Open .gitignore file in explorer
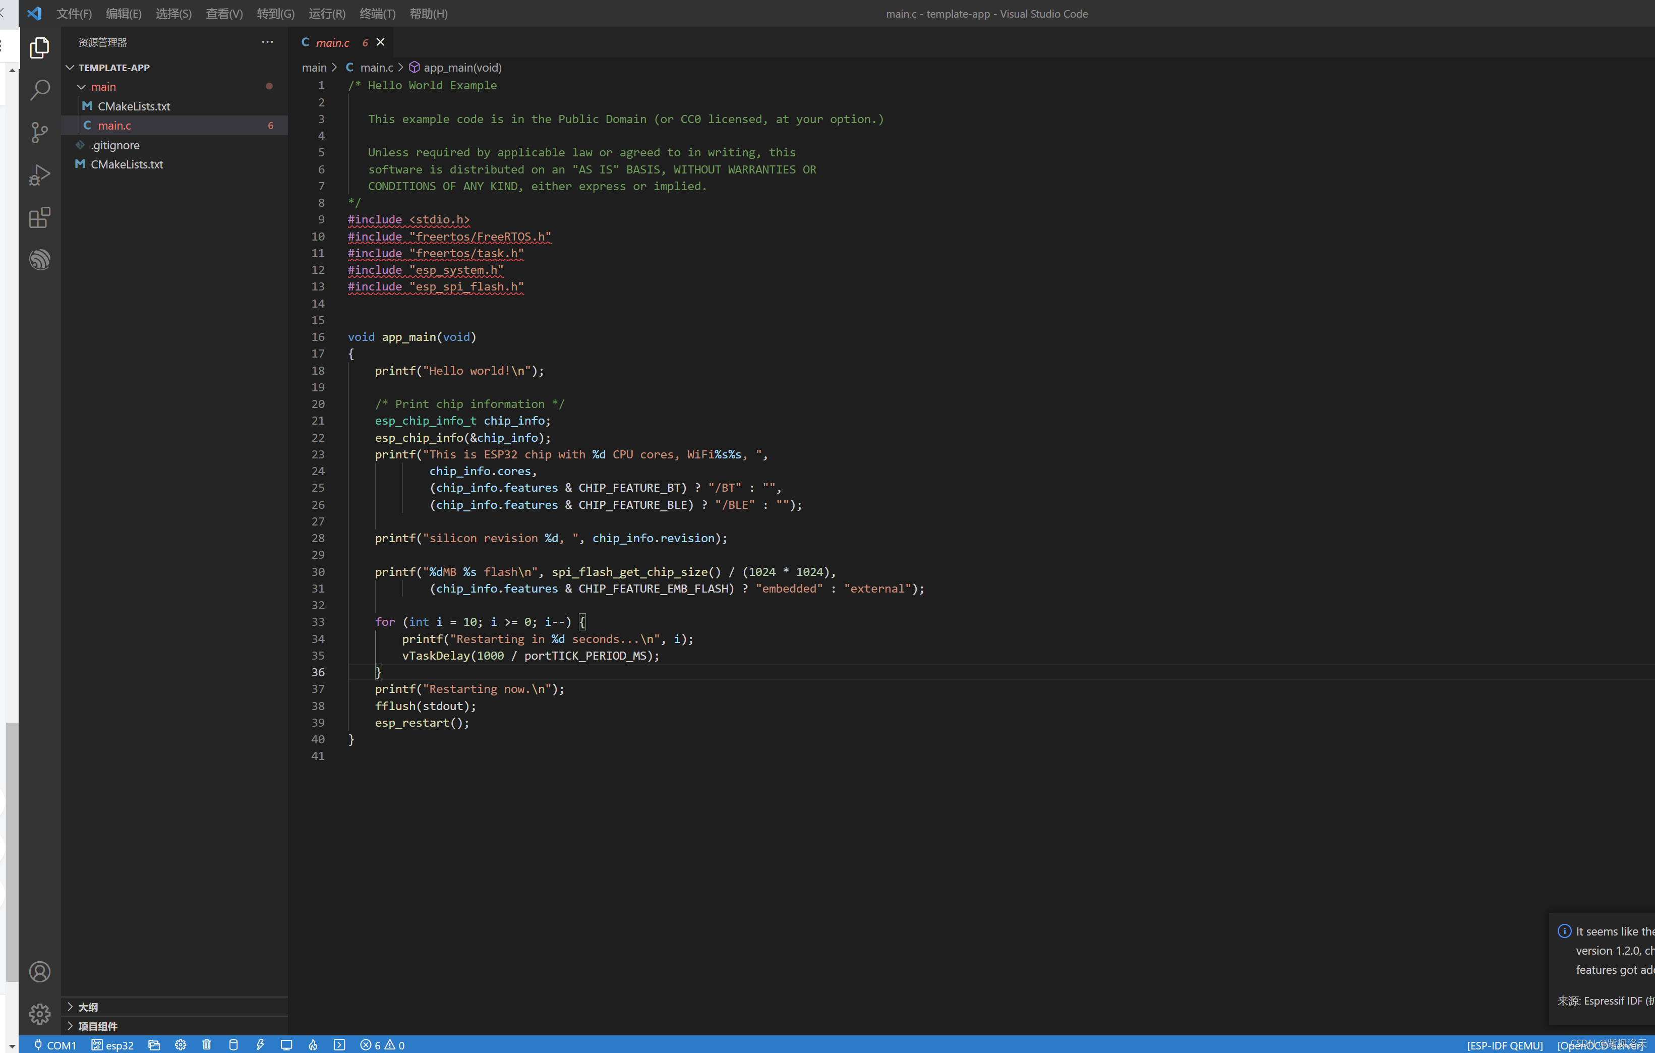 pos(115,145)
